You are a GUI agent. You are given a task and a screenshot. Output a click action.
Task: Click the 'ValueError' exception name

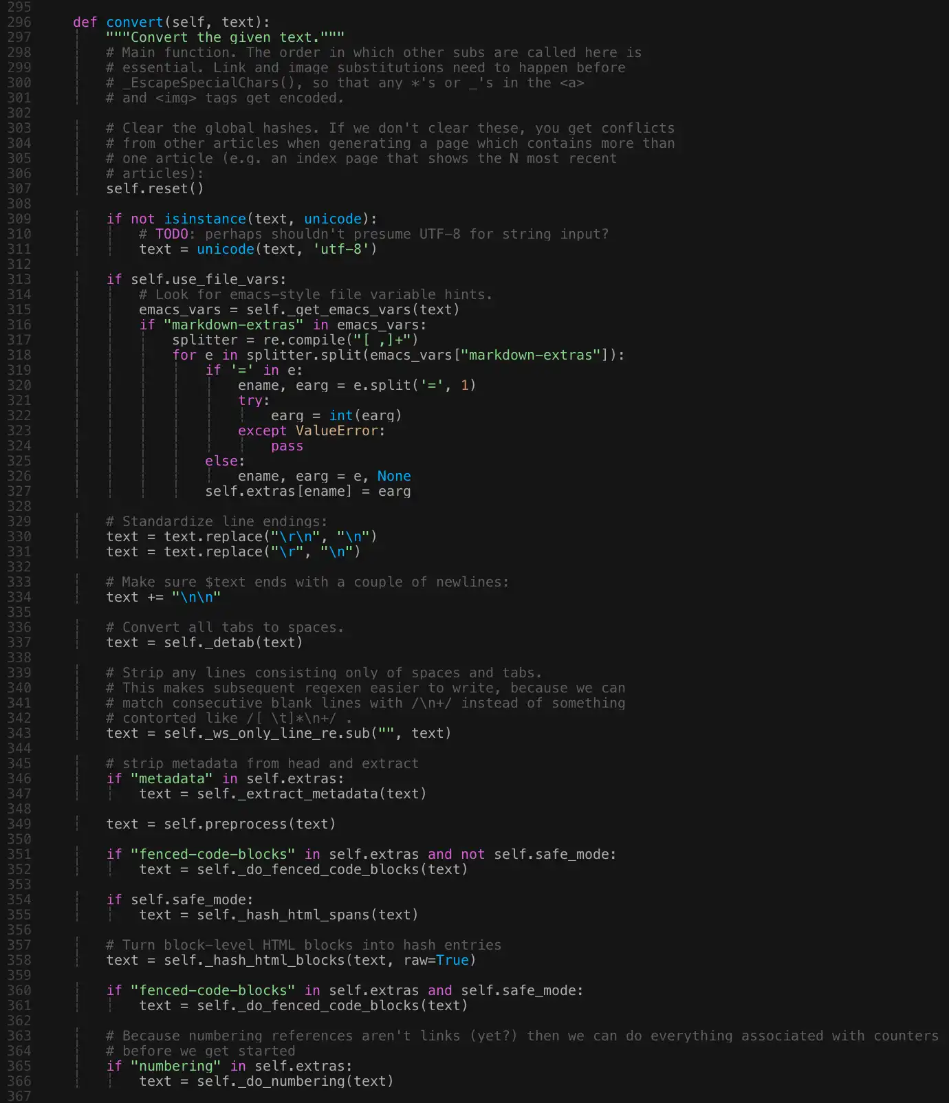(x=336, y=430)
